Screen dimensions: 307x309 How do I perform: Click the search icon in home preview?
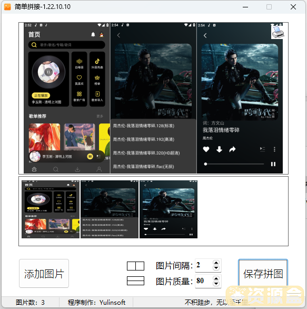click(x=34, y=45)
